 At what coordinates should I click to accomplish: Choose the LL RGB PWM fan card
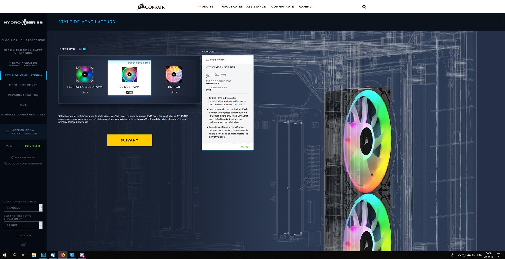[129, 78]
